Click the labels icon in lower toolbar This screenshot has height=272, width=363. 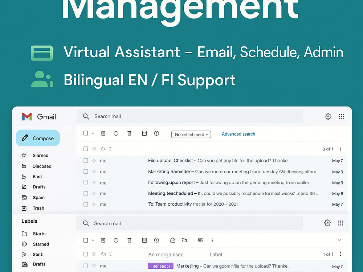point(201,240)
